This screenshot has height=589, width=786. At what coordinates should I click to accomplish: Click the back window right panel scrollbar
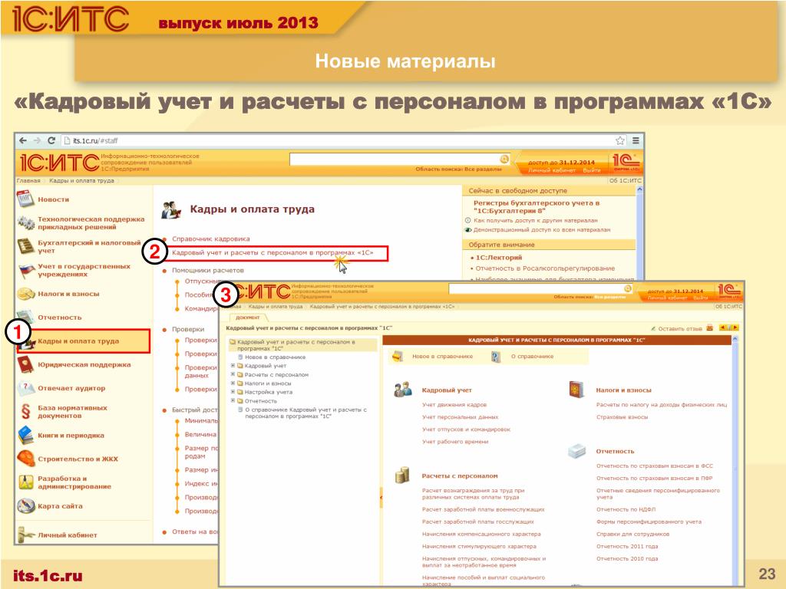[x=639, y=233]
